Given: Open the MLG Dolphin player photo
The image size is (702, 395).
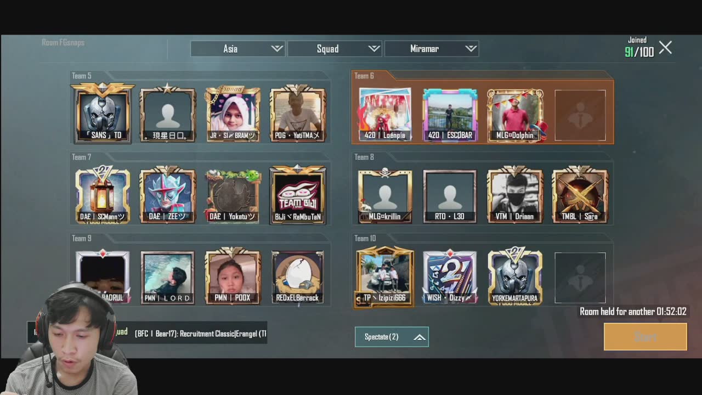Looking at the screenshot, I should (514, 114).
